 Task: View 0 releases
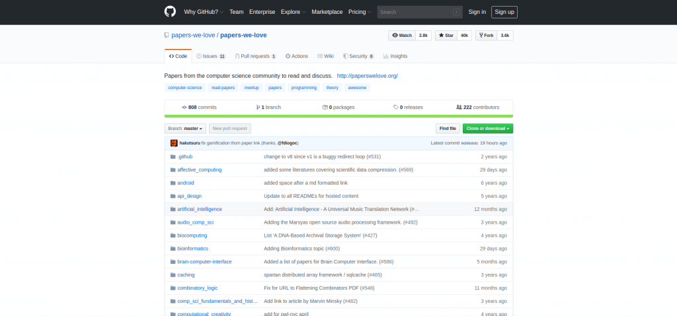[408, 108]
